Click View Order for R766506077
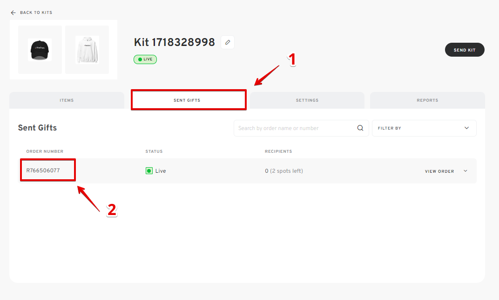This screenshot has width=499, height=300. point(439,171)
